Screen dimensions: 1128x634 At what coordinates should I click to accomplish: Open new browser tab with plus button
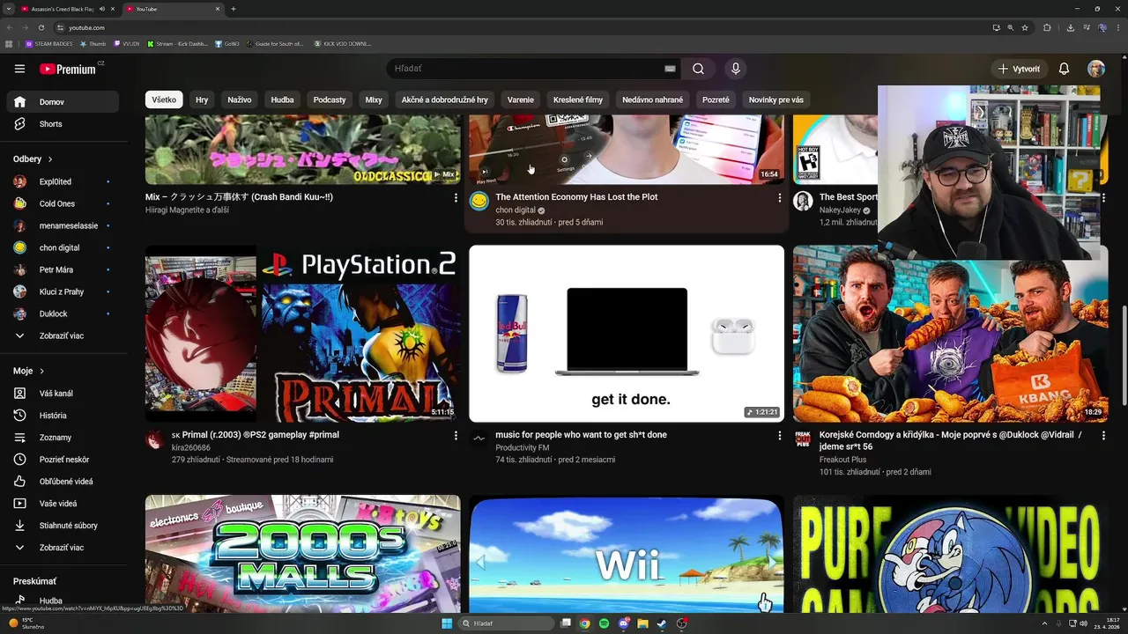point(234,9)
